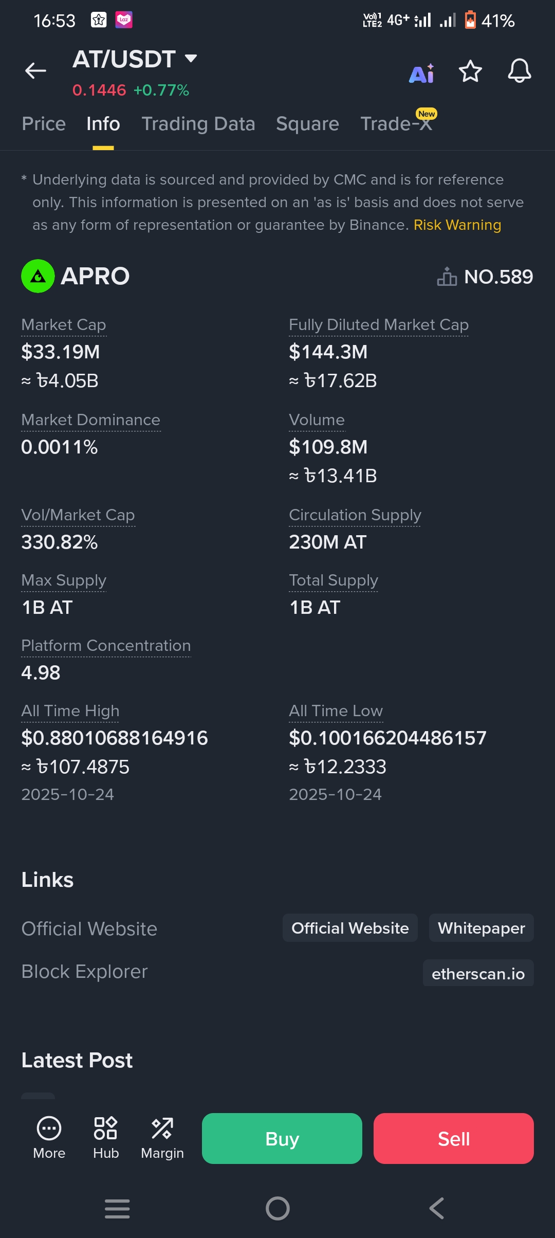555x1238 pixels.
Task: Tap the back arrow icon
Action: 35,71
